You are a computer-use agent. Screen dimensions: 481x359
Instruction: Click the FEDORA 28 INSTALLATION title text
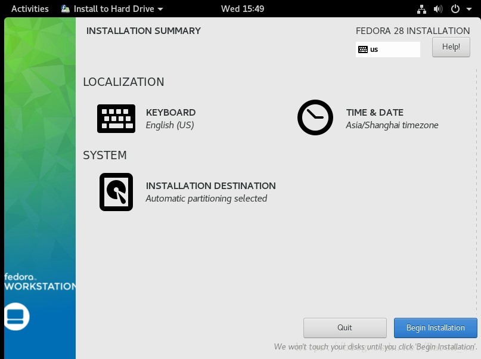[x=412, y=30]
